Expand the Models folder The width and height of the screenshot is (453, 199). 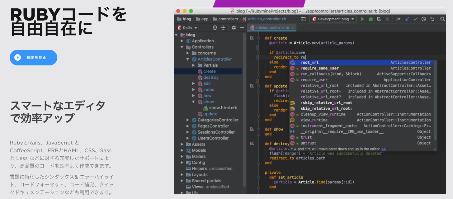click(182, 150)
